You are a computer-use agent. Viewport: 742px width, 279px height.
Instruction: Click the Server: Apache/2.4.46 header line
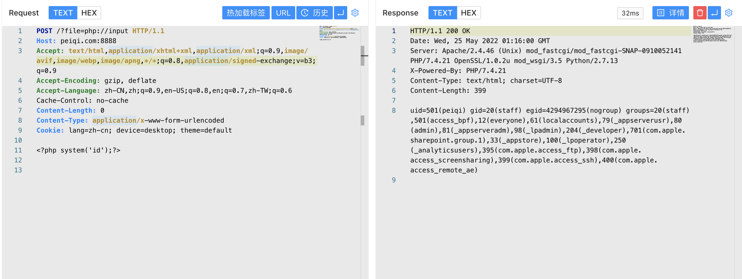[x=546, y=56]
